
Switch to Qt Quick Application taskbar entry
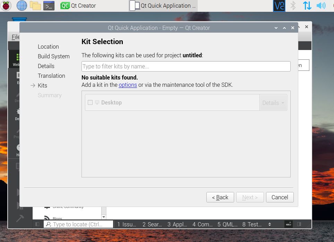coord(163,6)
